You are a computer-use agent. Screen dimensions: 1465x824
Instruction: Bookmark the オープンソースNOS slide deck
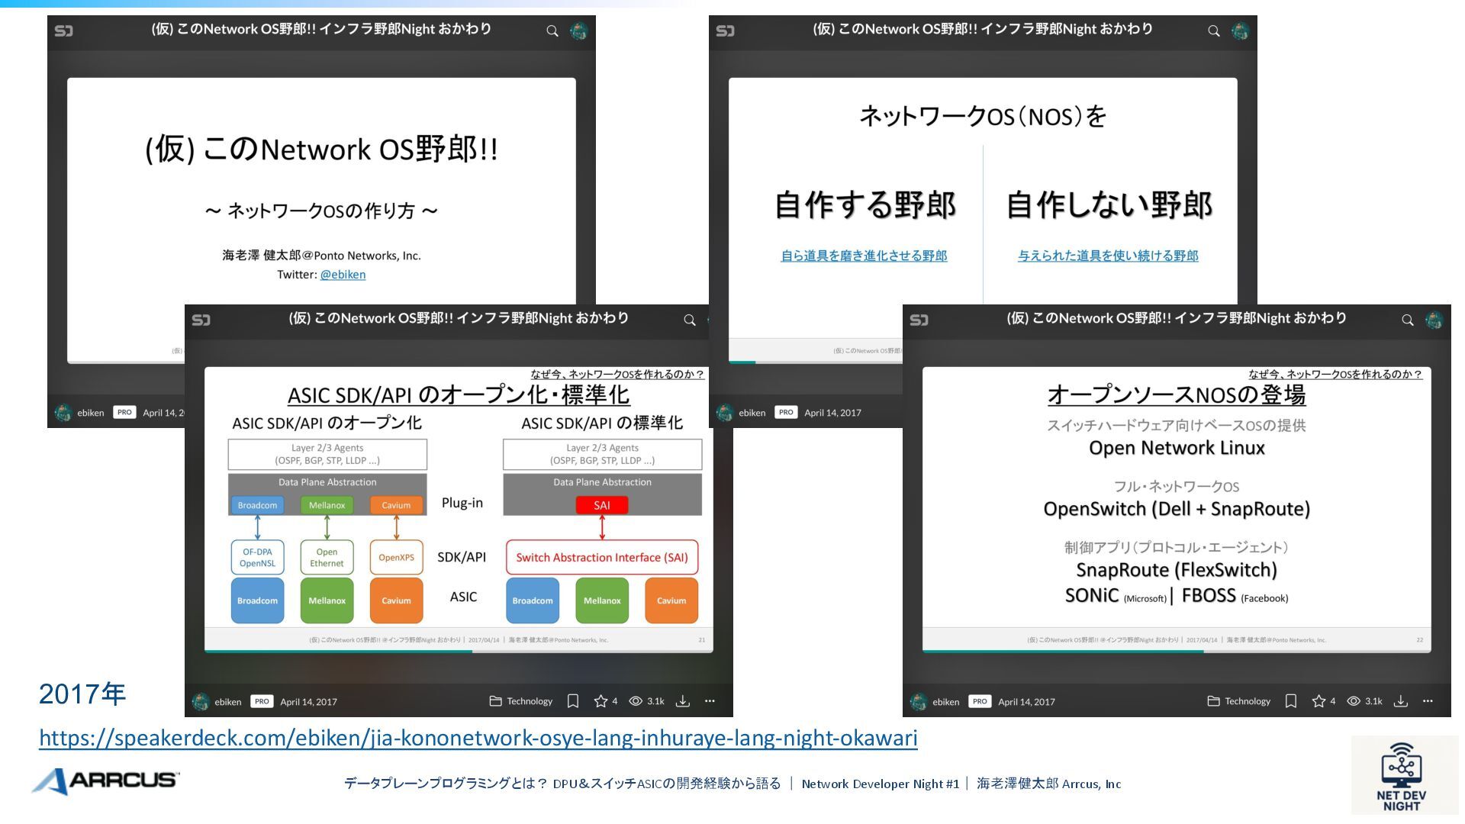pos(1291,701)
